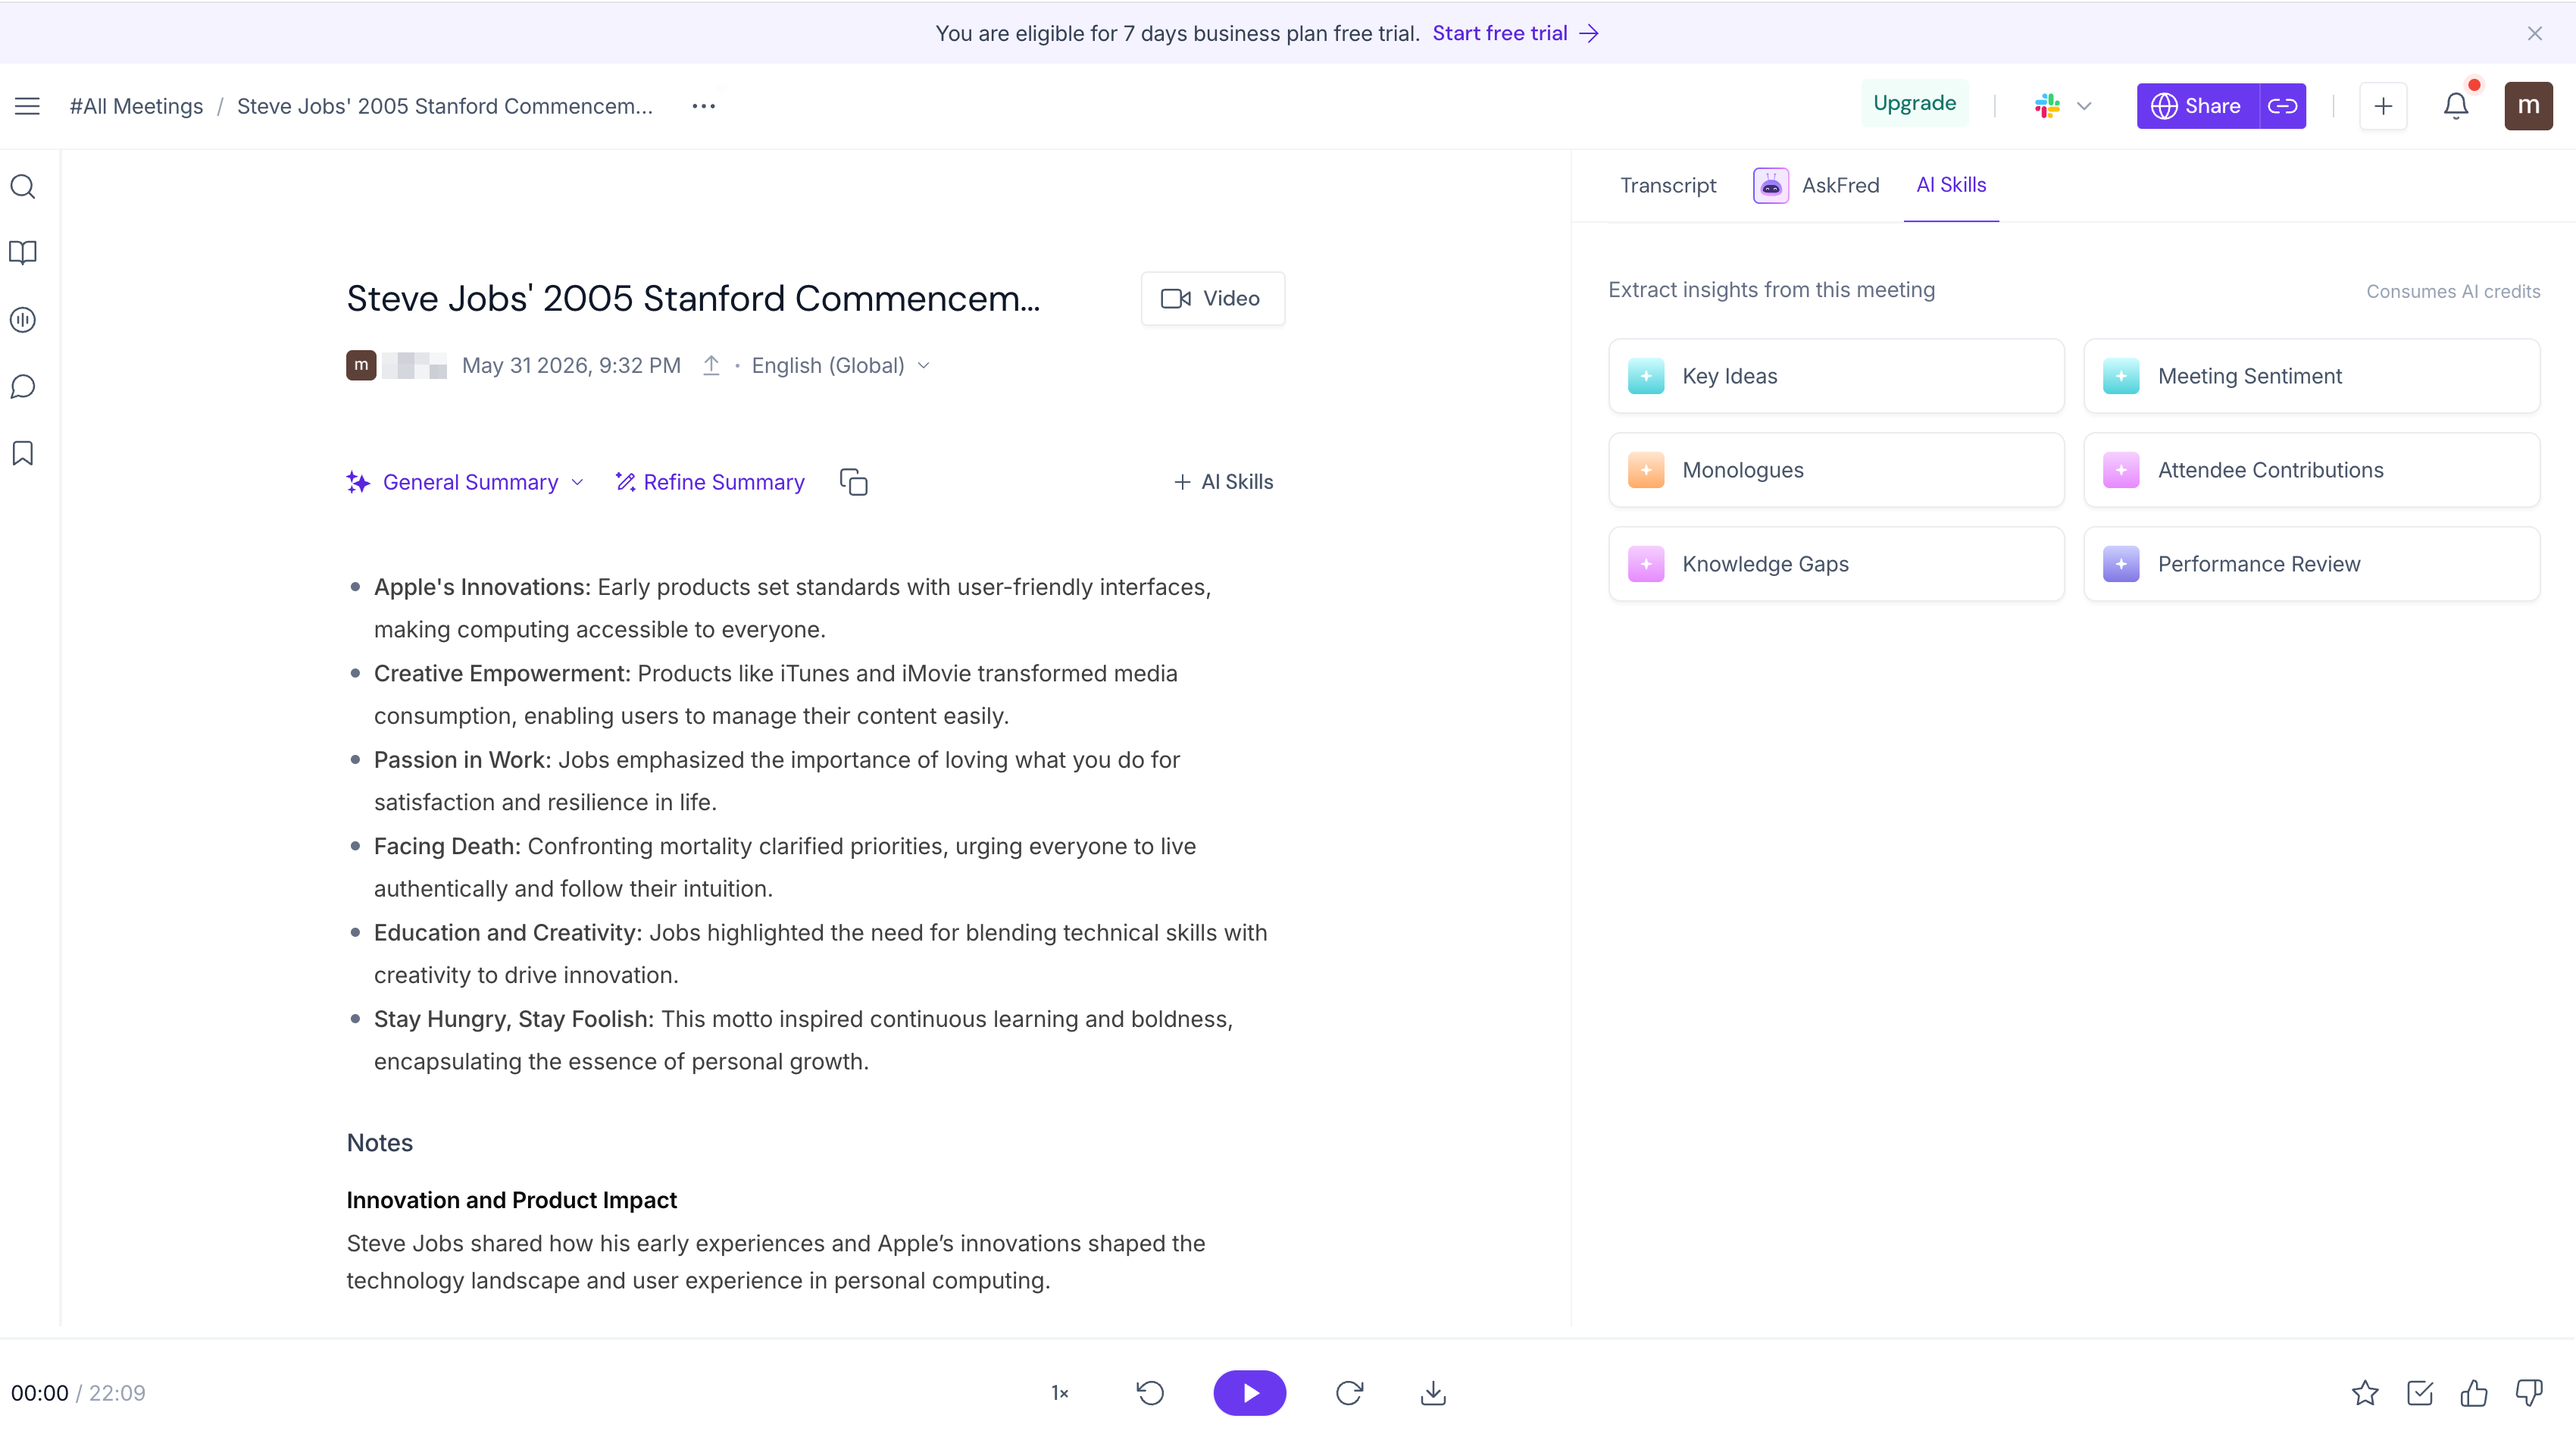Click the search icon in sidebar
The image size is (2576, 1434).
click(23, 187)
